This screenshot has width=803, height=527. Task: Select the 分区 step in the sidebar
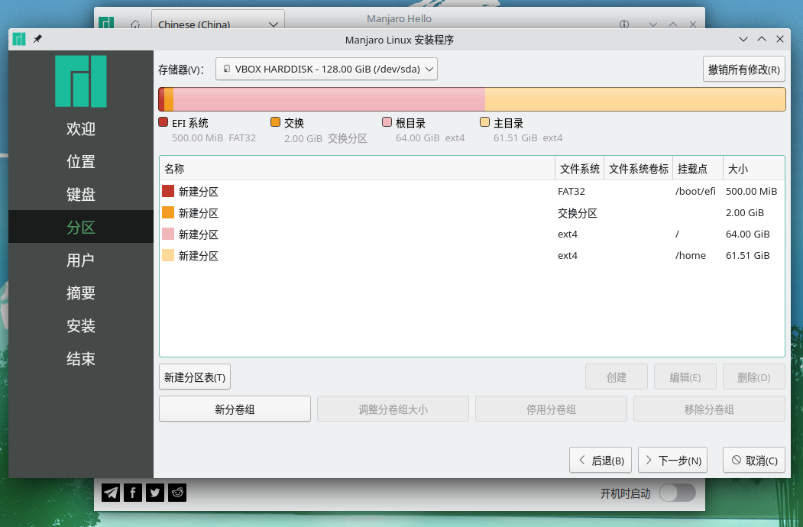[81, 226]
